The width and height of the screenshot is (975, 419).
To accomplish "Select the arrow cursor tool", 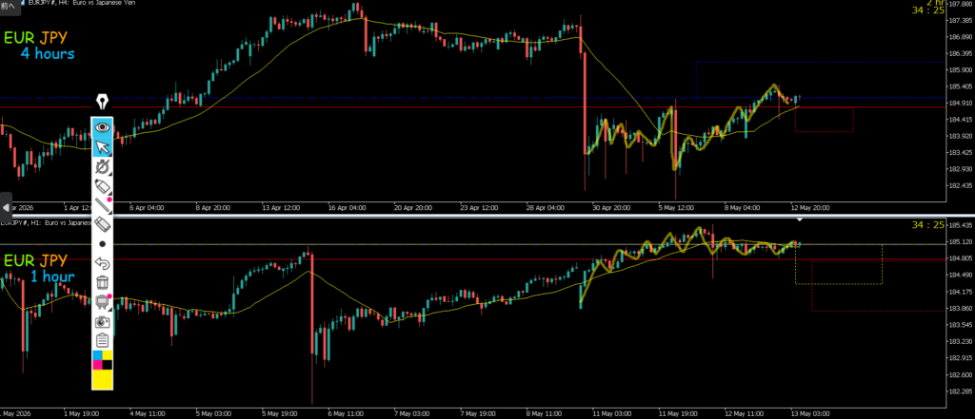I will tap(103, 146).
